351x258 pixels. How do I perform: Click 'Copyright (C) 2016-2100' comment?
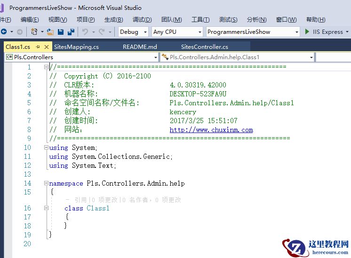107,76
